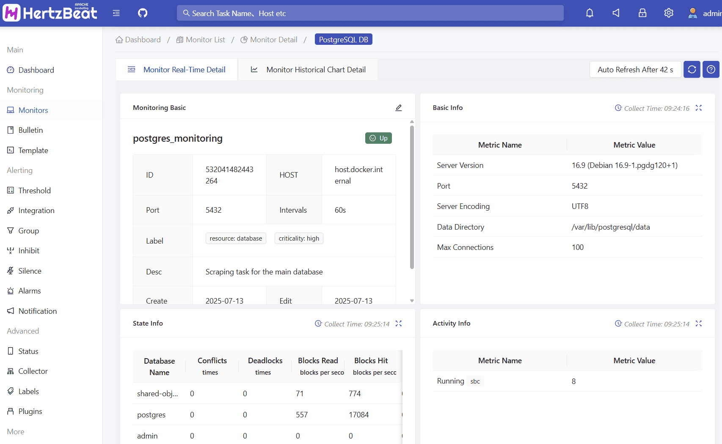Open Monitor List breadcrumb
Viewport: 722px width, 444px height.
pos(201,40)
